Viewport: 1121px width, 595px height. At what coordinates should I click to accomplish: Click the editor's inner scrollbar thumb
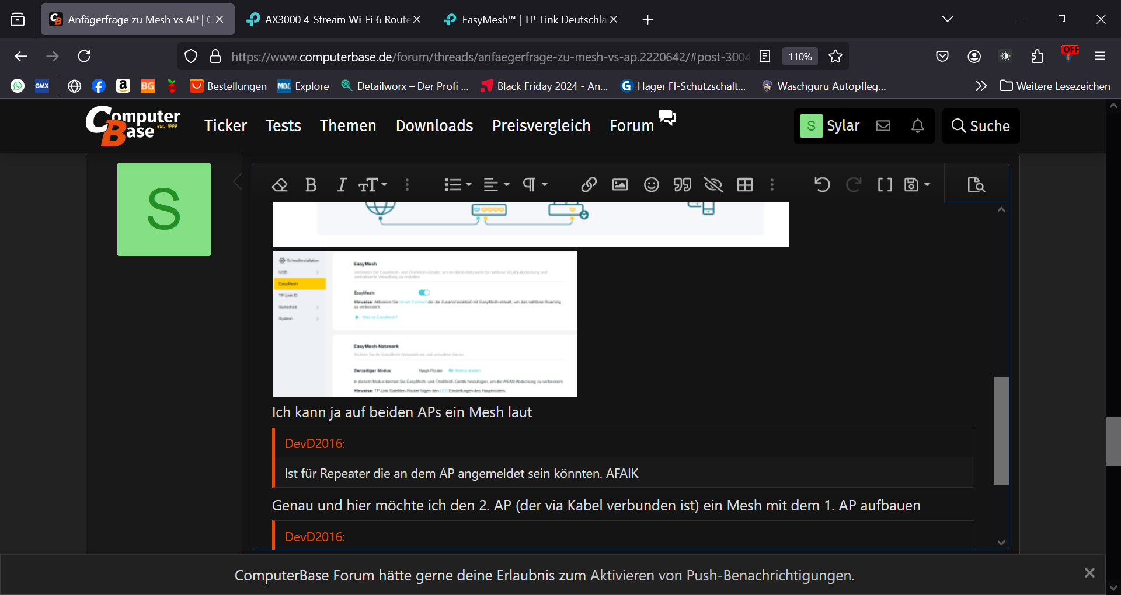pos(1001,430)
